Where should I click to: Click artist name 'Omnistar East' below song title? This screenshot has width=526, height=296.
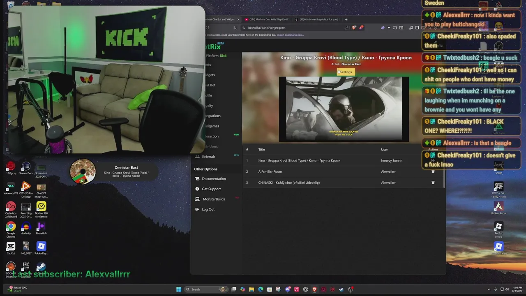pyautogui.click(x=351, y=65)
